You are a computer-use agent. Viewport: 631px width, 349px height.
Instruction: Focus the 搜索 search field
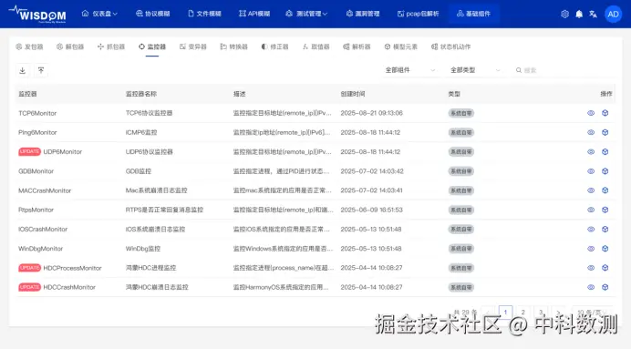point(564,70)
